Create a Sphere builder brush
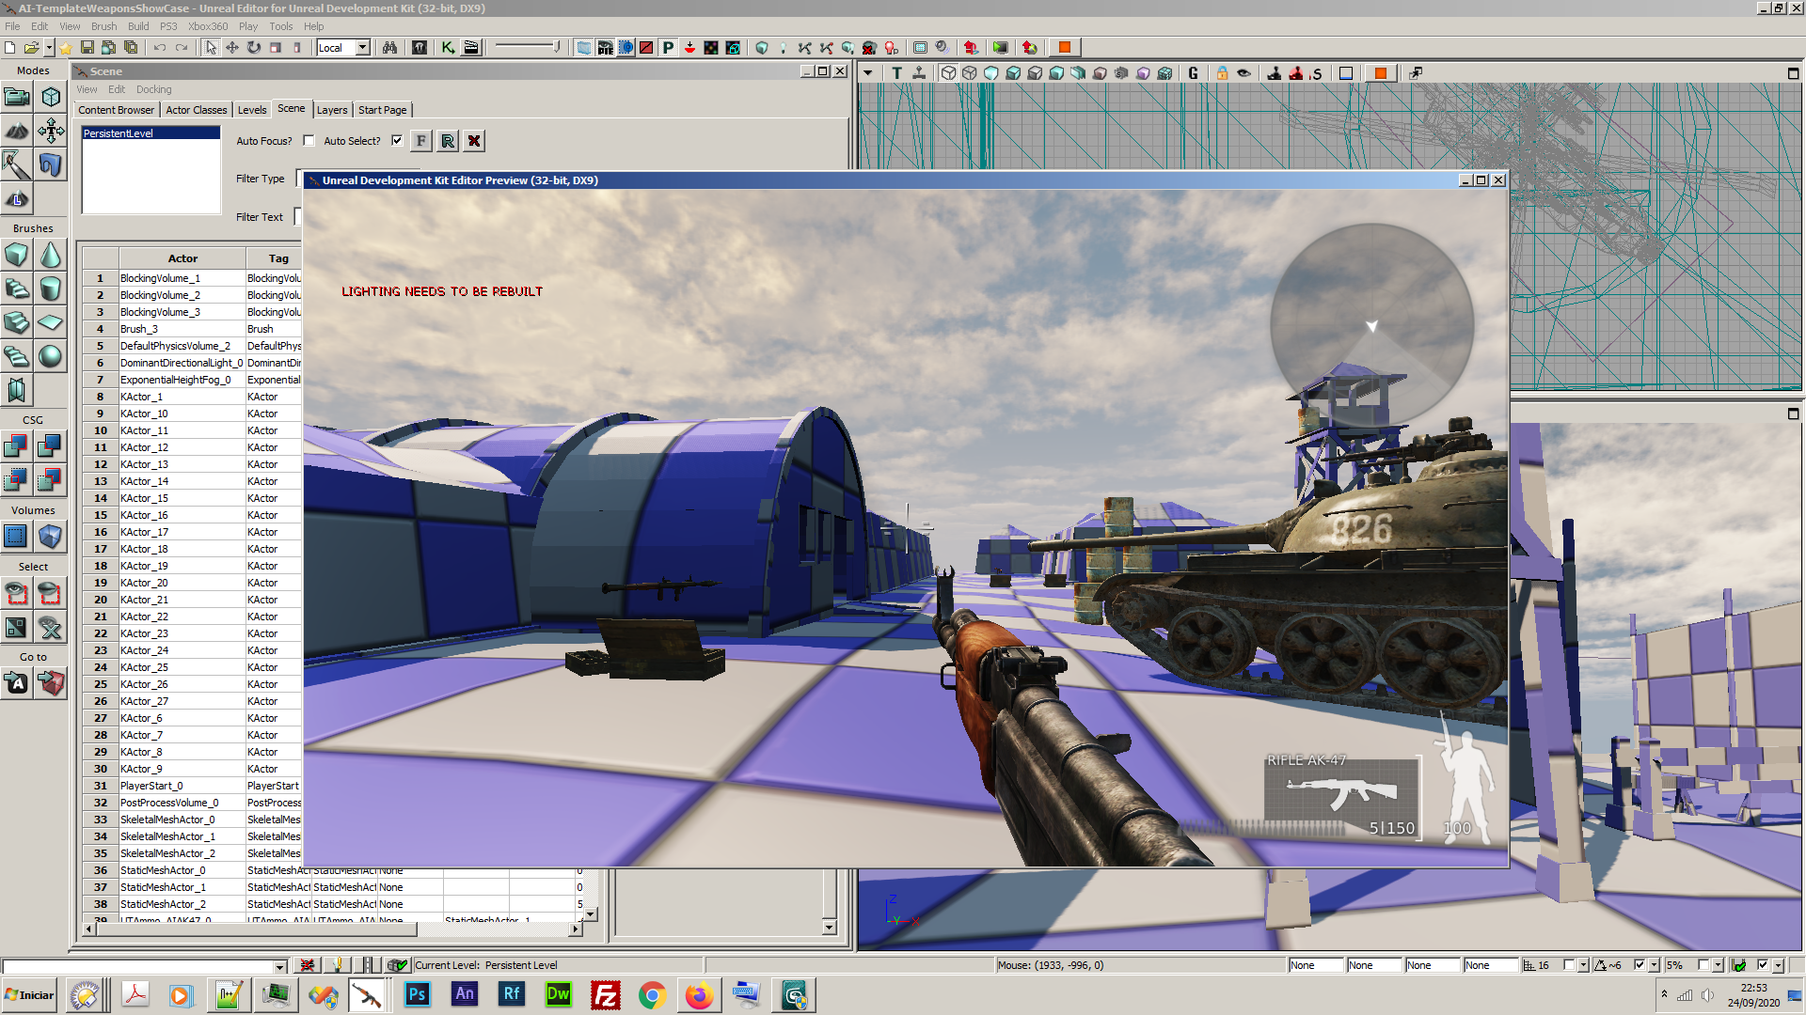The height and width of the screenshot is (1015, 1806). click(51, 356)
